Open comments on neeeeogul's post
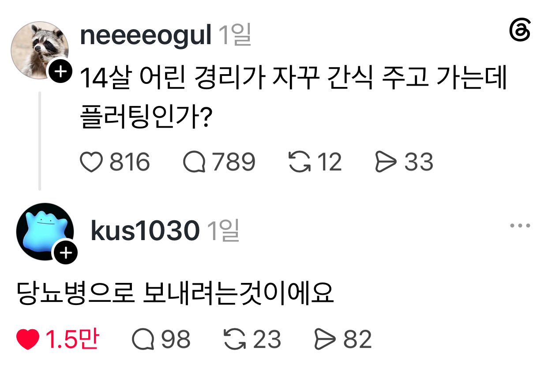This screenshot has height=369, width=548. pos(194,162)
